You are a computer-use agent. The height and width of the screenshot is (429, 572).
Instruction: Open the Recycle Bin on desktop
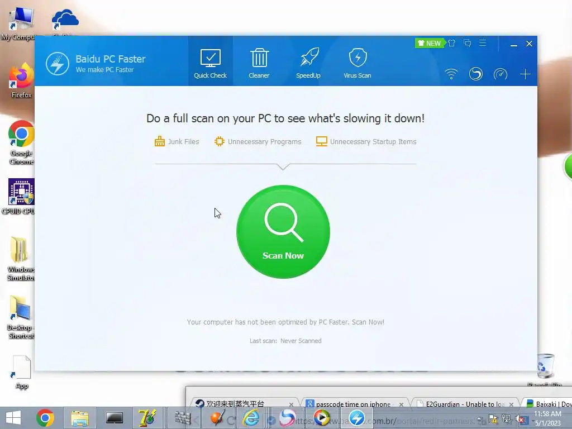click(x=545, y=369)
